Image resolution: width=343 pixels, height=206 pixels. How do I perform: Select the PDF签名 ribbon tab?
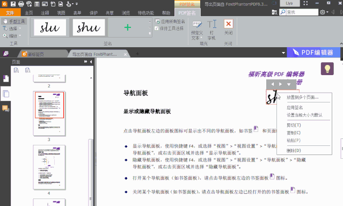click(x=187, y=13)
